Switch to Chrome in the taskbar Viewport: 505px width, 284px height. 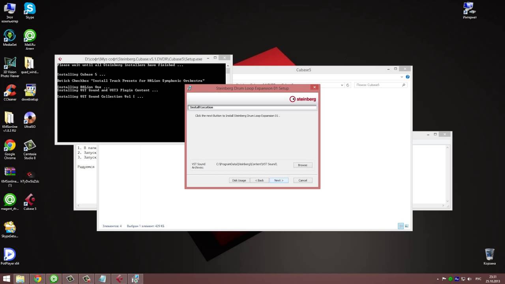point(37,279)
